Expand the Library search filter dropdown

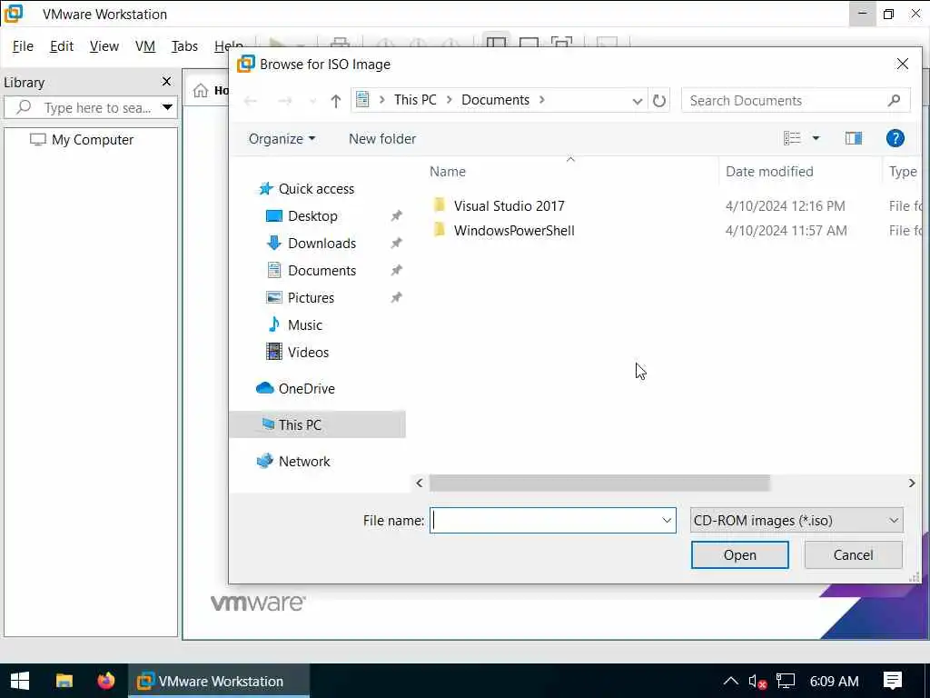[x=168, y=108]
